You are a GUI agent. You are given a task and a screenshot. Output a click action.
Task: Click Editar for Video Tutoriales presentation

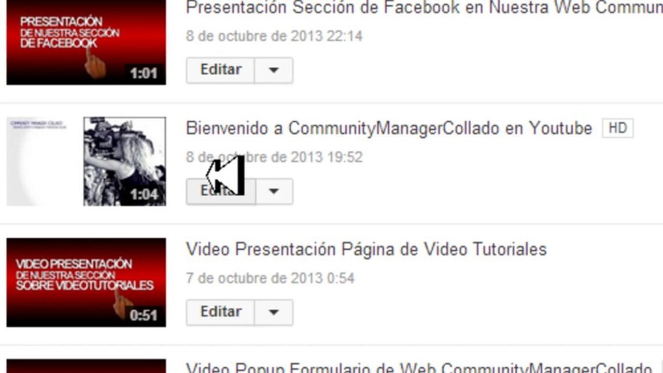220,312
